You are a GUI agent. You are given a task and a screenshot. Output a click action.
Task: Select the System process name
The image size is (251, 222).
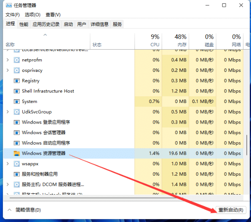point(29,101)
